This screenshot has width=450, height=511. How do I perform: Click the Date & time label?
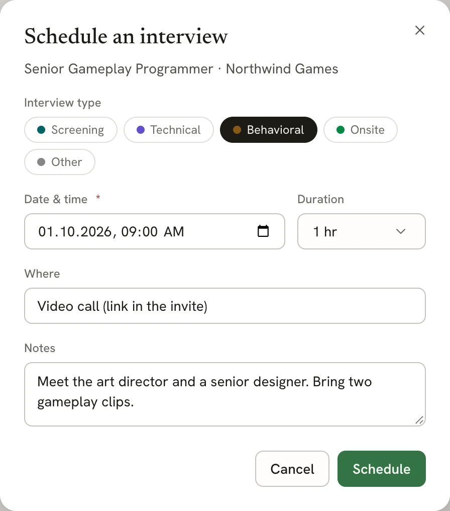pos(56,199)
